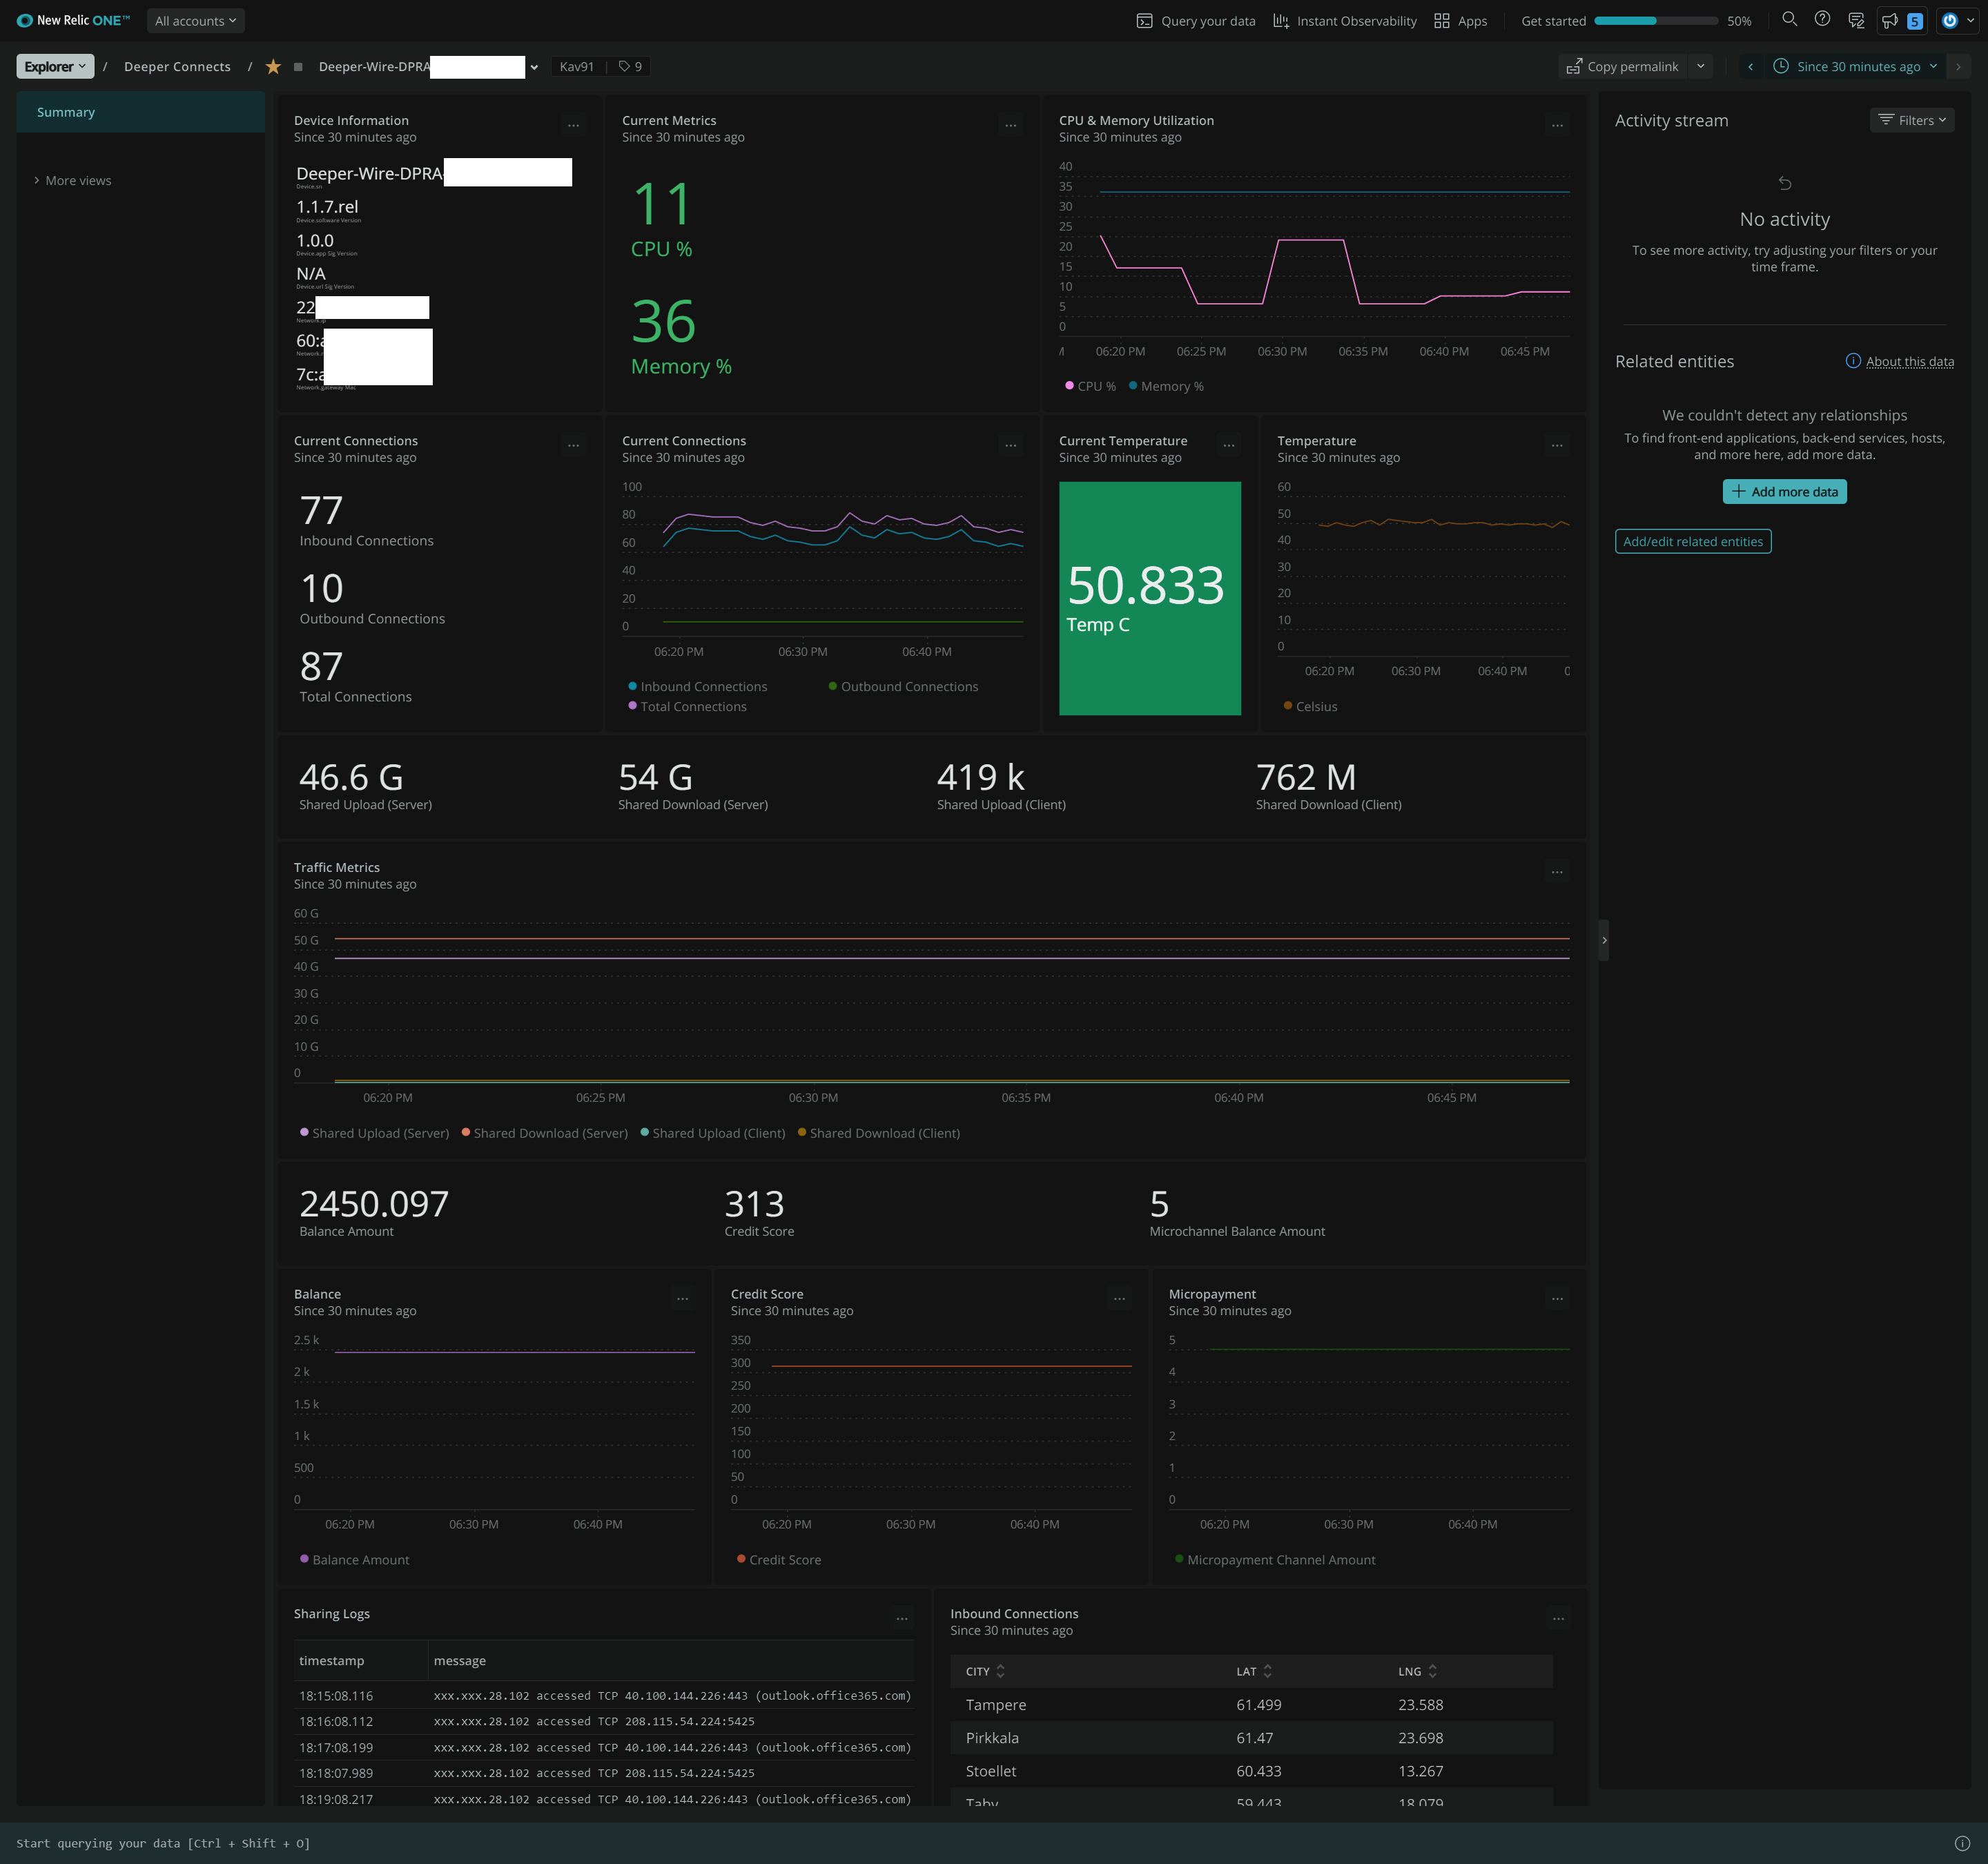Open Temperature chart options menu
The height and width of the screenshot is (1864, 1988).
(1557, 446)
